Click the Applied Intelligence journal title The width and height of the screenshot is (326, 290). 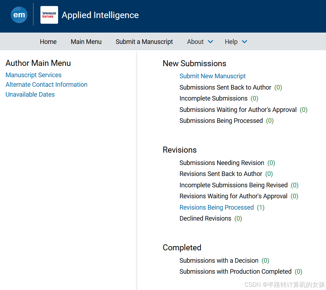100,15
